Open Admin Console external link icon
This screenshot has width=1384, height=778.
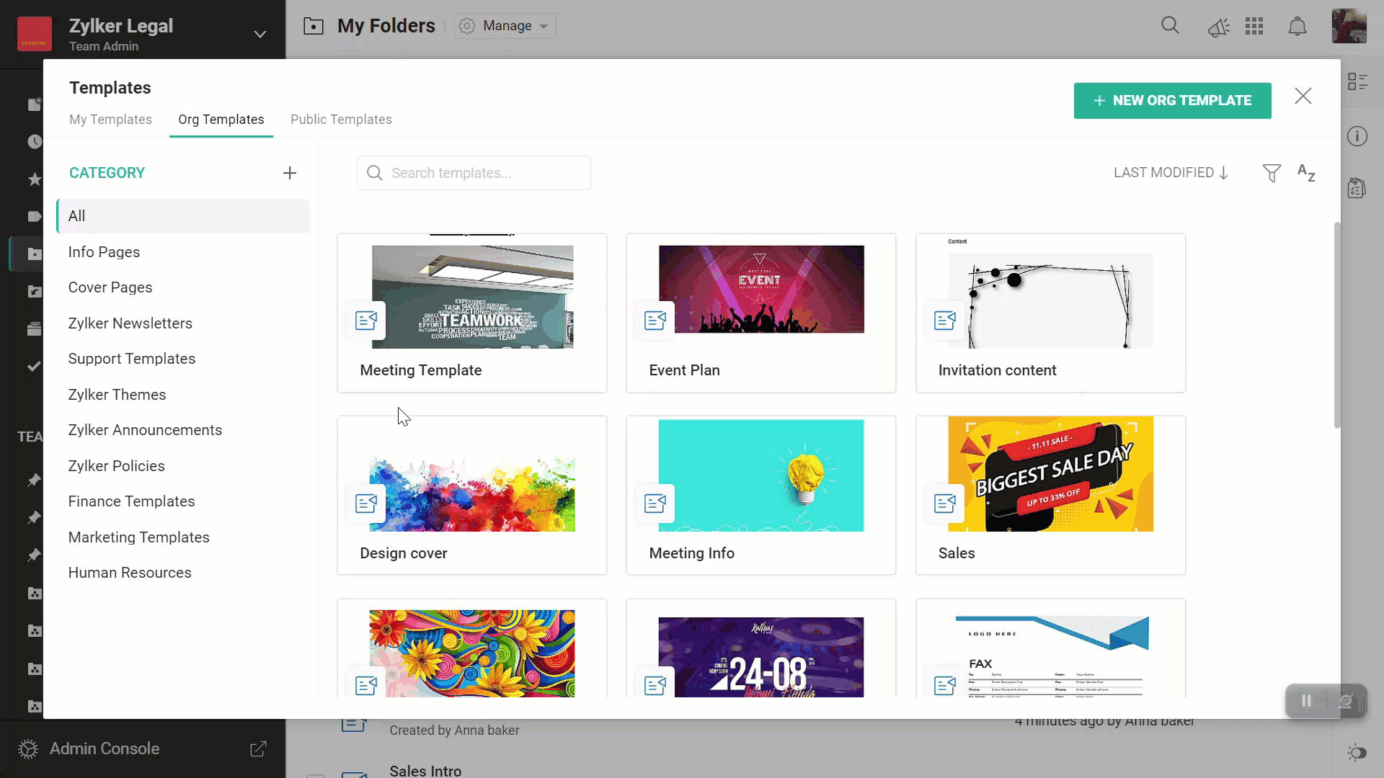pos(258,749)
